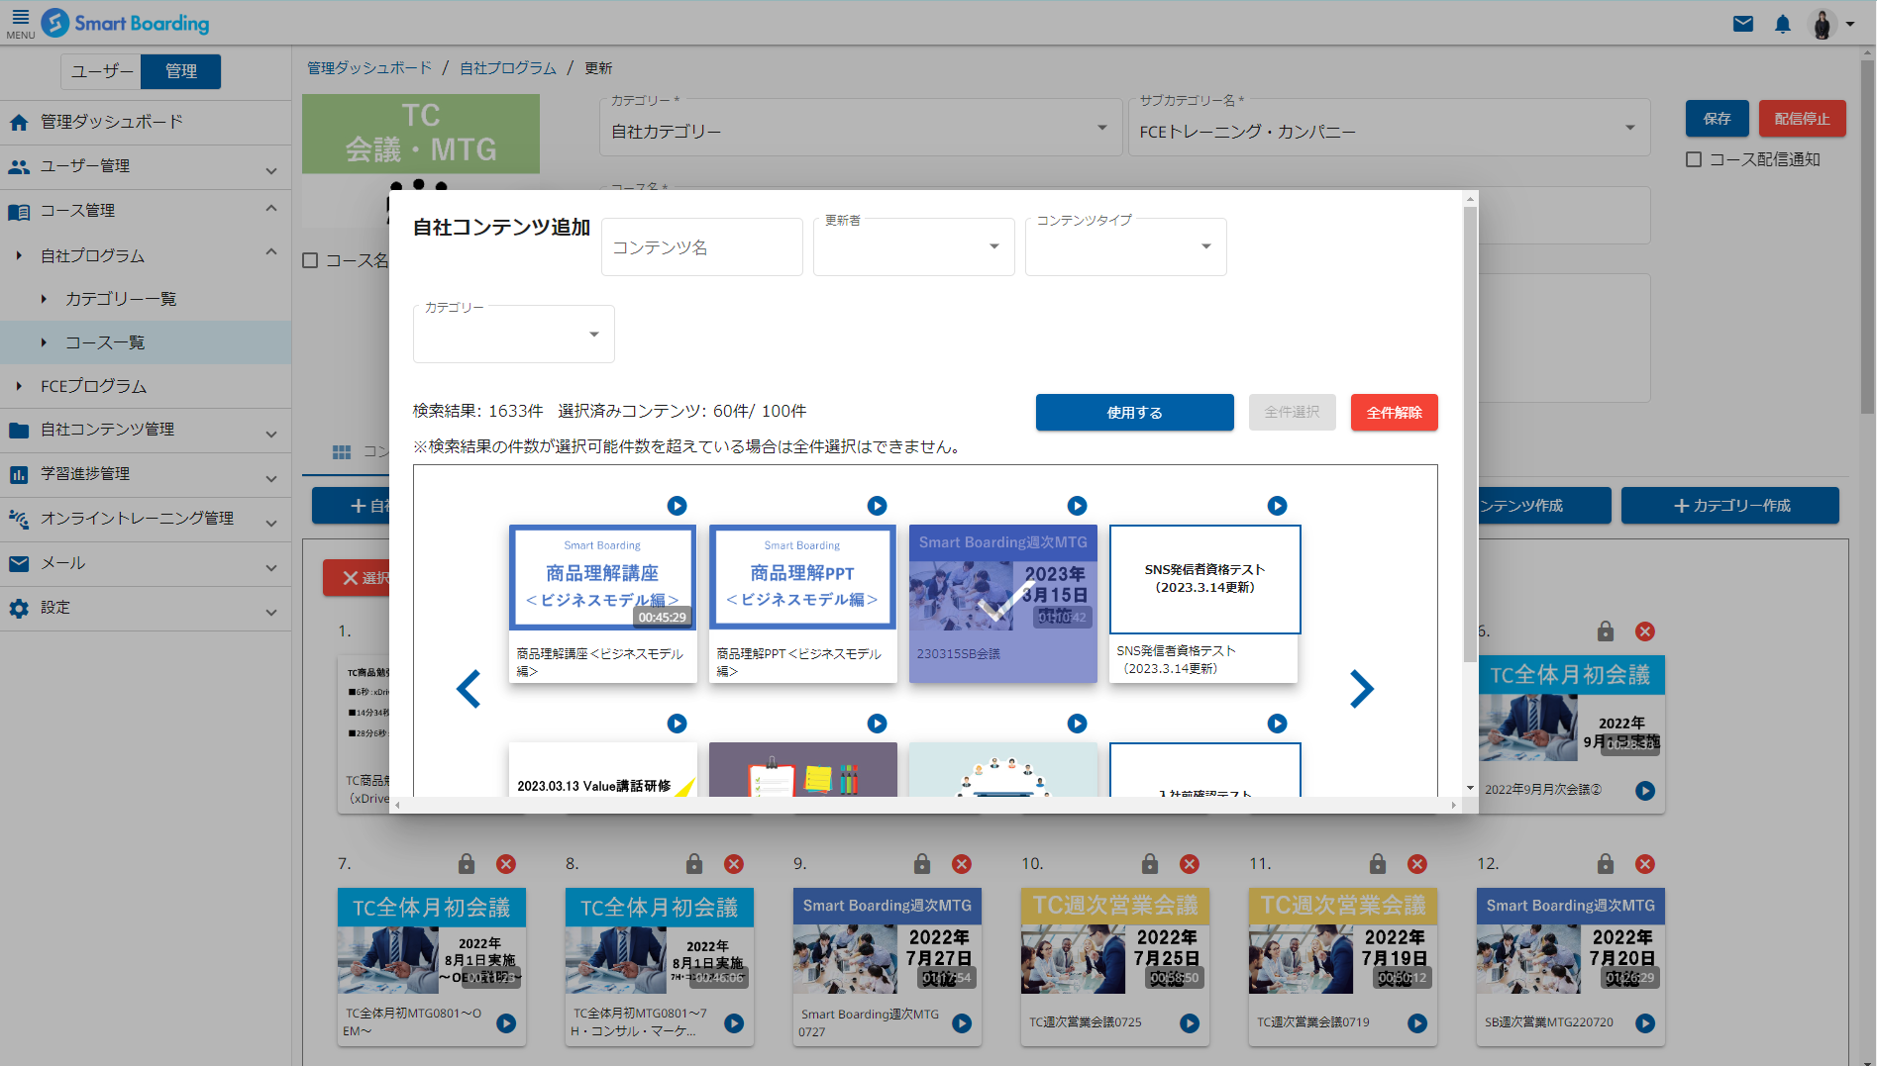Viewport: 1877px width, 1066px height.
Task: Click the previous page left arrow in dialog
Action: click(x=469, y=689)
